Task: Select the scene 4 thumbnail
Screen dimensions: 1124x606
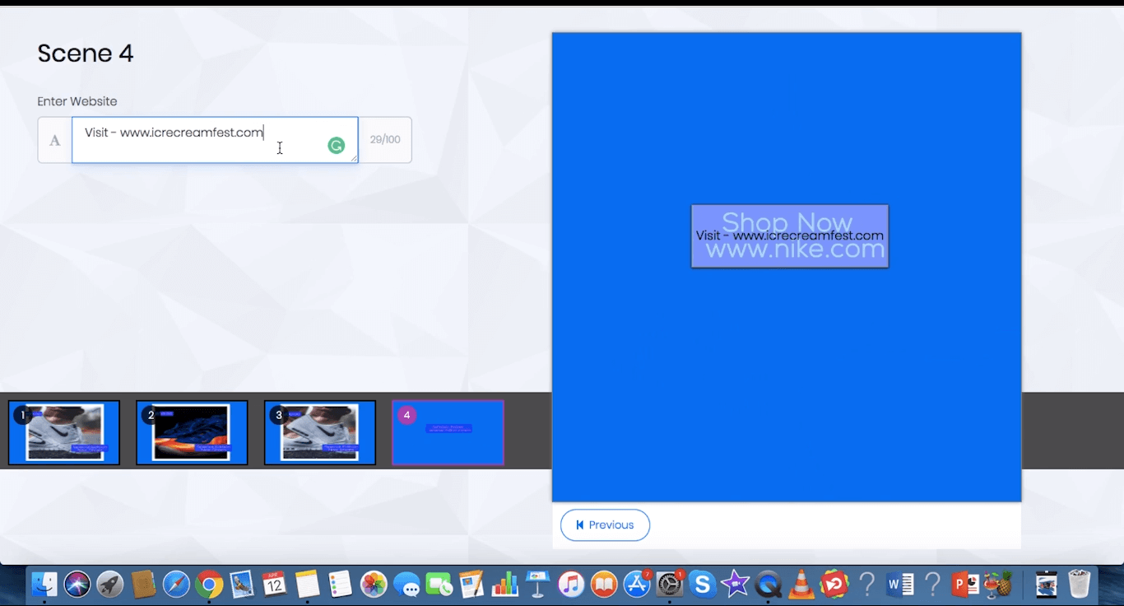Action: (448, 432)
